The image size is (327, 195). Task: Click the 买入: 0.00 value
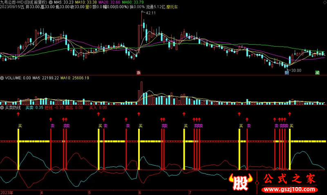(x=98, y=108)
